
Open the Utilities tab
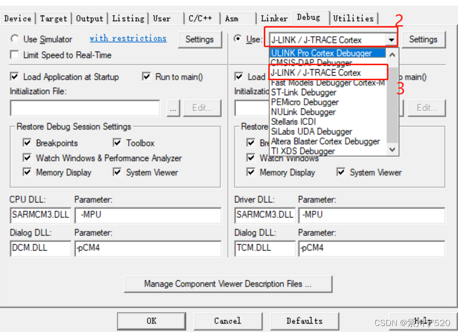click(x=354, y=19)
